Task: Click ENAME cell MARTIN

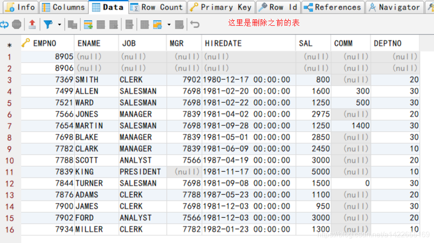Action: pos(96,126)
